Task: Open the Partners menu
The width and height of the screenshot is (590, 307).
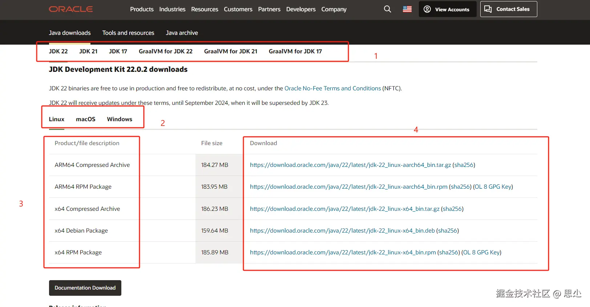Action: pyautogui.click(x=269, y=9)
